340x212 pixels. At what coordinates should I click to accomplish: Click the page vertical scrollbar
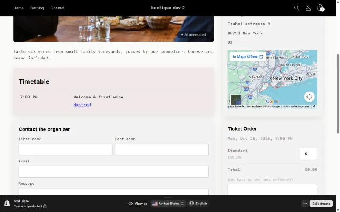tap(338, 93)
